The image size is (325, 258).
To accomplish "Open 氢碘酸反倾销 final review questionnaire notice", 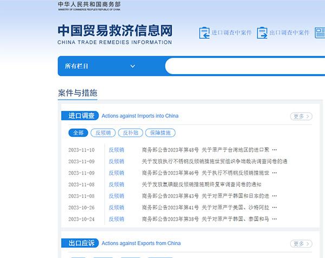I will (201, 184).
